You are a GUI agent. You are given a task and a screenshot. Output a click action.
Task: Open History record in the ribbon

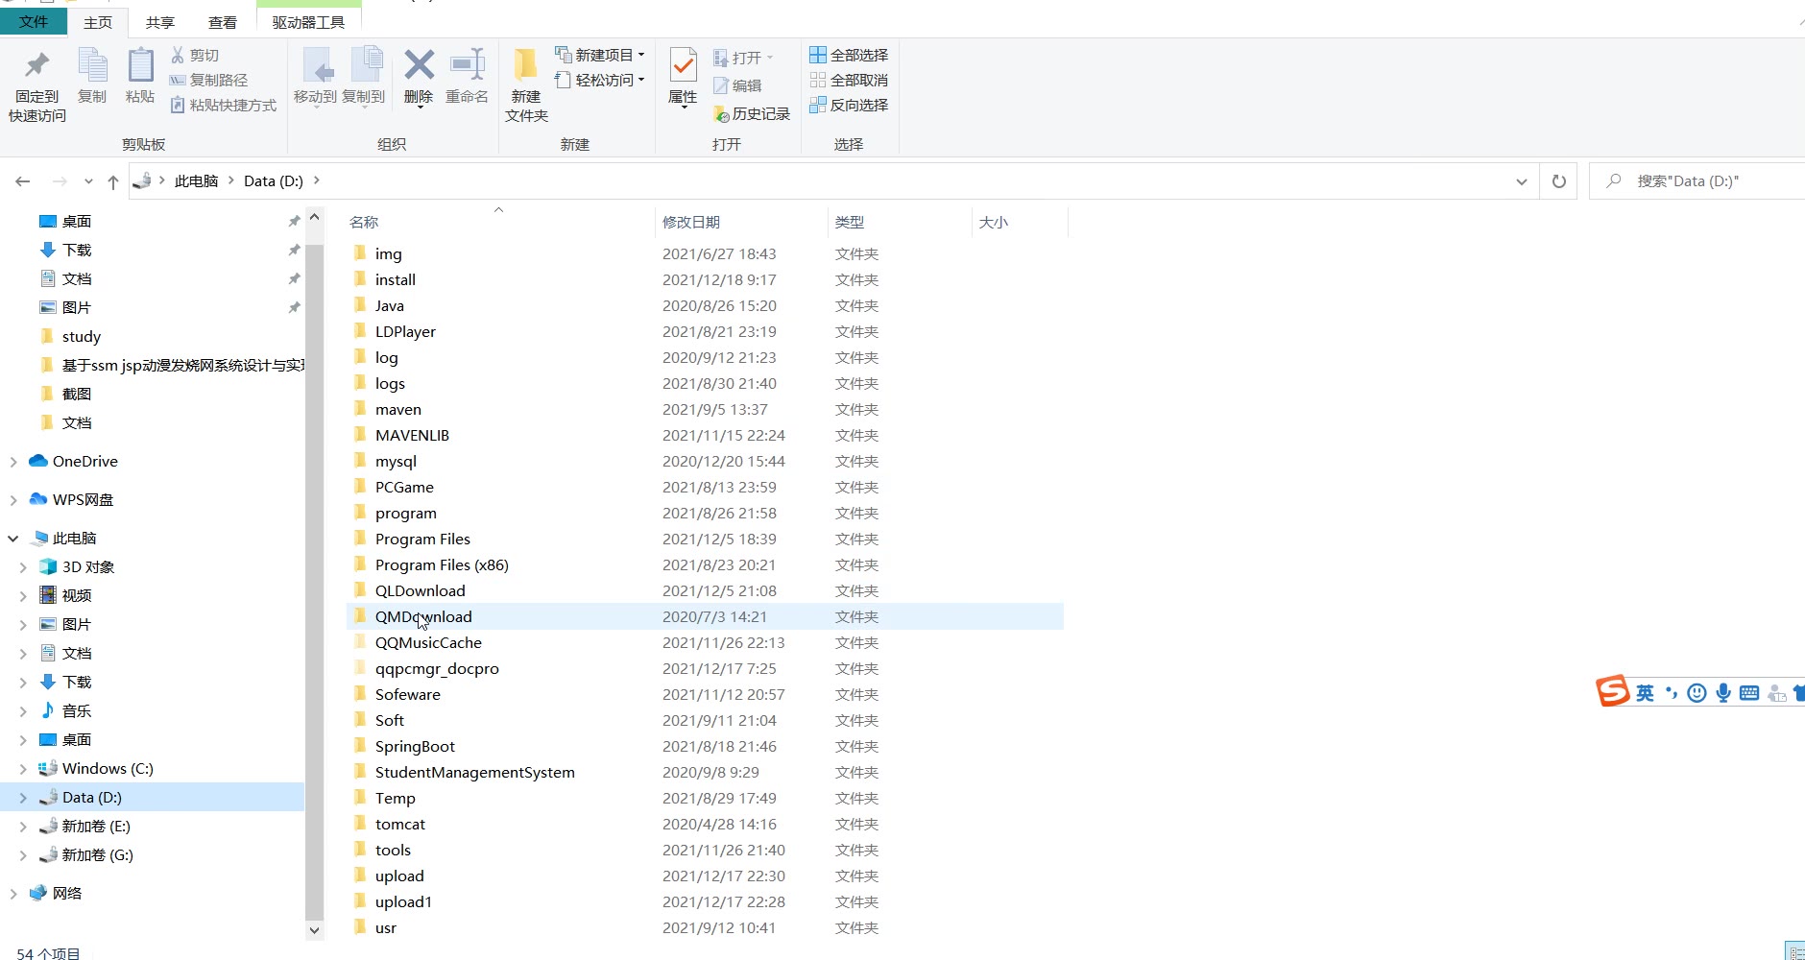pyautogui.click(x=752, y=114)
